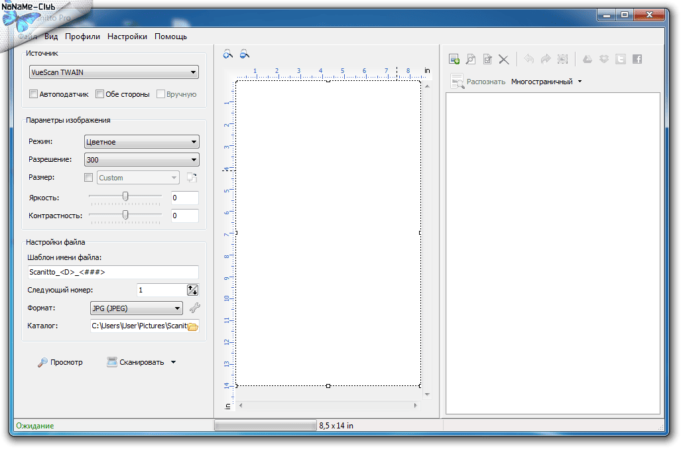Open the VueScan TWAIN source dropdown
The image size is (681, 449).
tap(114, 72)
